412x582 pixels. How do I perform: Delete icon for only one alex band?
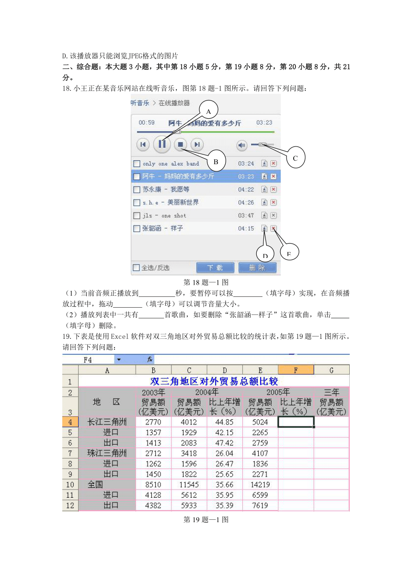tap(274, 164)
